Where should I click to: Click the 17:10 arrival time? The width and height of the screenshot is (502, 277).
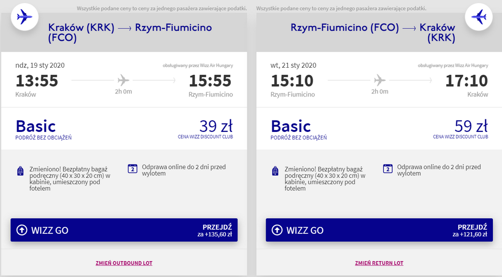click(466, 81)
